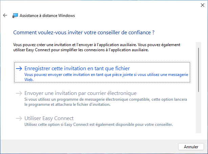Image resolution: width=208 pixels, height=154 pixels.
Task: Click scrollbar track below the thumb
Action: coord(199,112)
